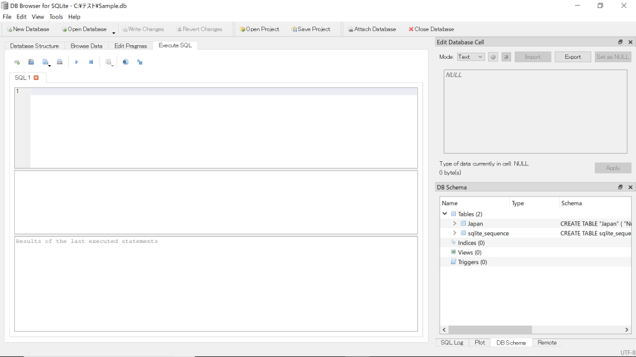Switch to Browse Data tab
This screenshot has height=357, width=636.
[86, 46]
